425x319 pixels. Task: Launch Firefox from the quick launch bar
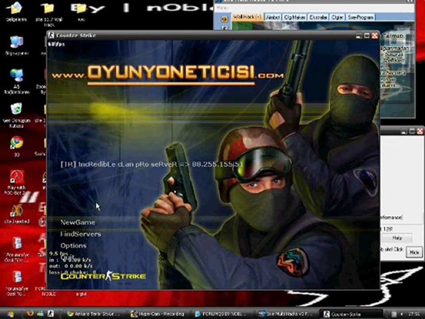point(30,314)
